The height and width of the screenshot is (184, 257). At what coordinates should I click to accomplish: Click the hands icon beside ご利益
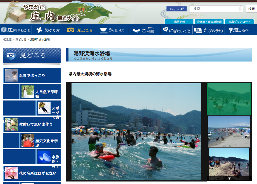[x=136, y=30]
